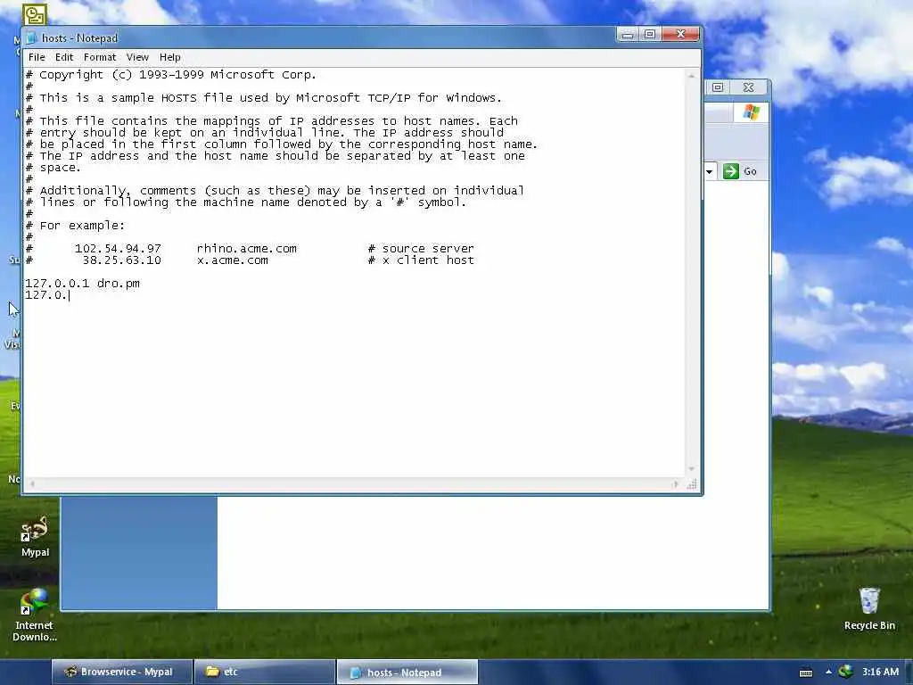Click the Internet Download desktop shortcut

pyautogui.click(x=35, y=615)
